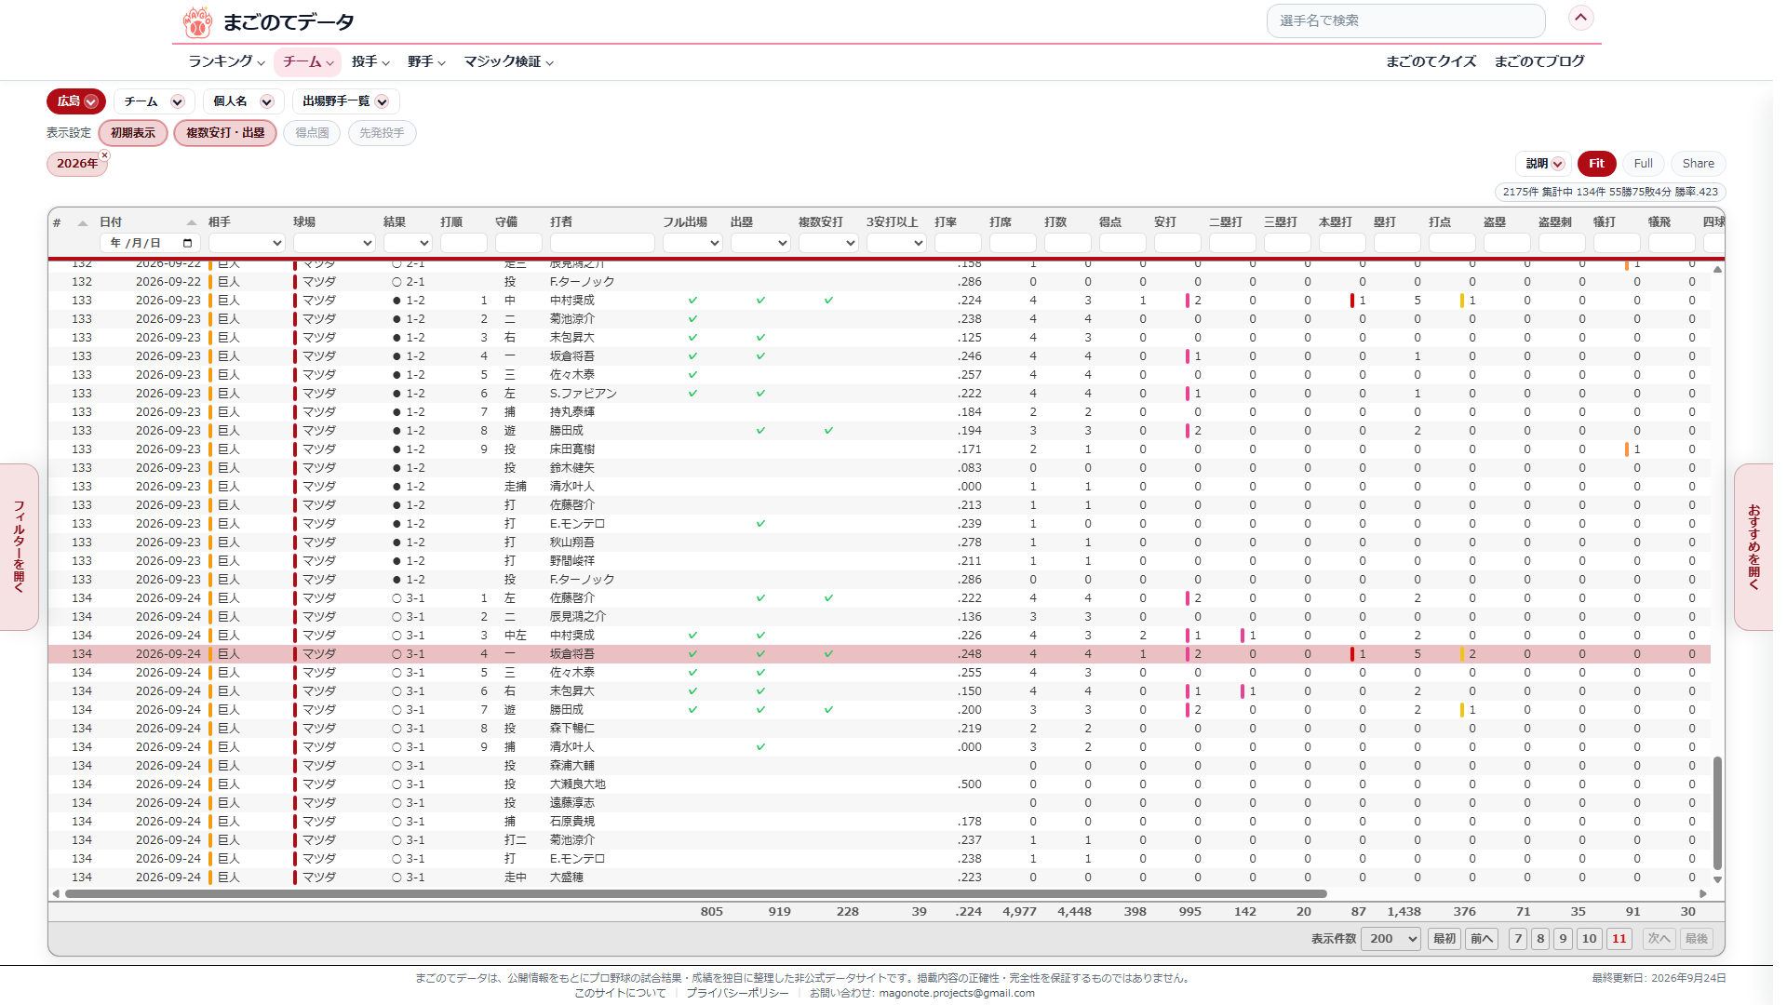Open the おすすめを開く side panel tab
Viewport: 1787px width, 1005px height.
click(1753, 547)
